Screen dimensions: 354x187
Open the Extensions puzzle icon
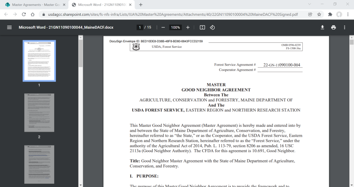(x=330, y=15)
